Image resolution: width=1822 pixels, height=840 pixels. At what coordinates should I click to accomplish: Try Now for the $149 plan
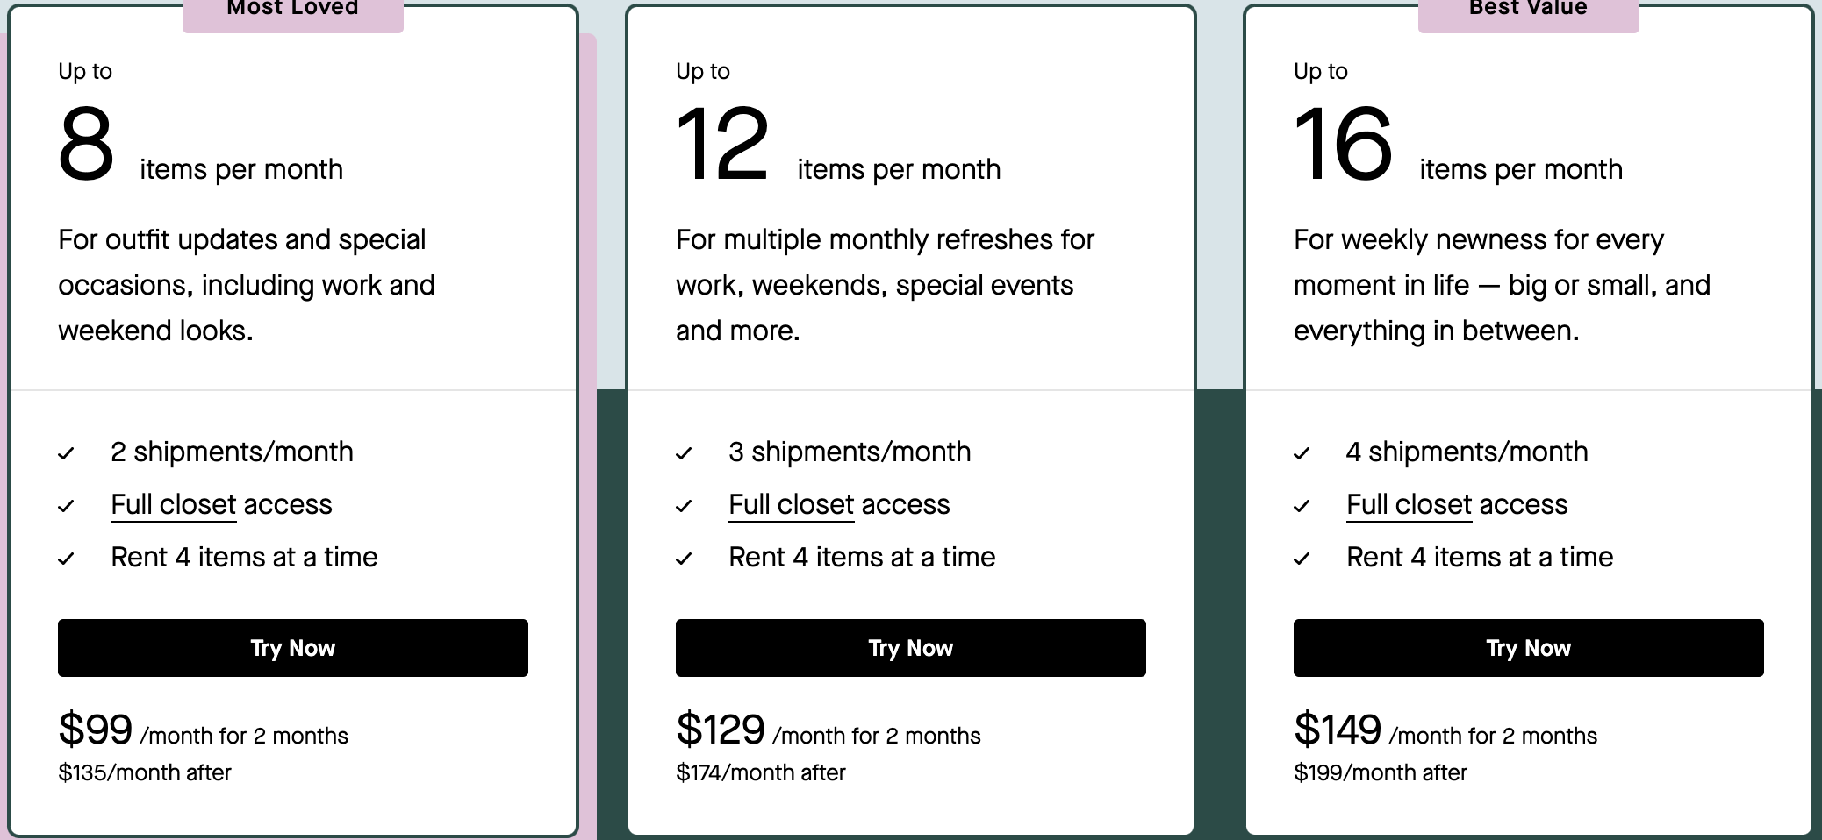tap(1529, 648)
